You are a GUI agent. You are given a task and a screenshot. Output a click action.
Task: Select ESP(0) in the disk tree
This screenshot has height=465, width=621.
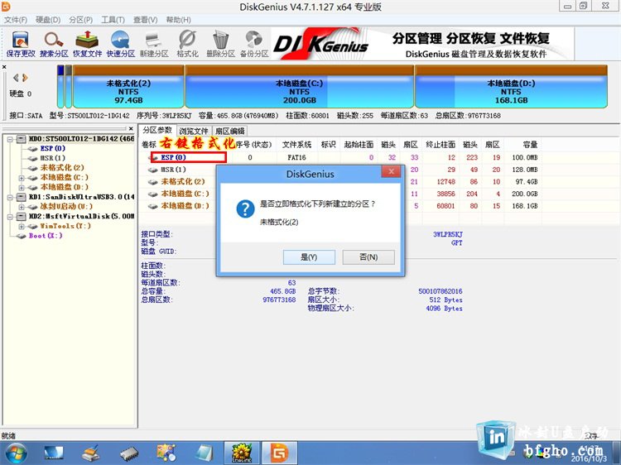pyautogui.click(x=53, y=148)
